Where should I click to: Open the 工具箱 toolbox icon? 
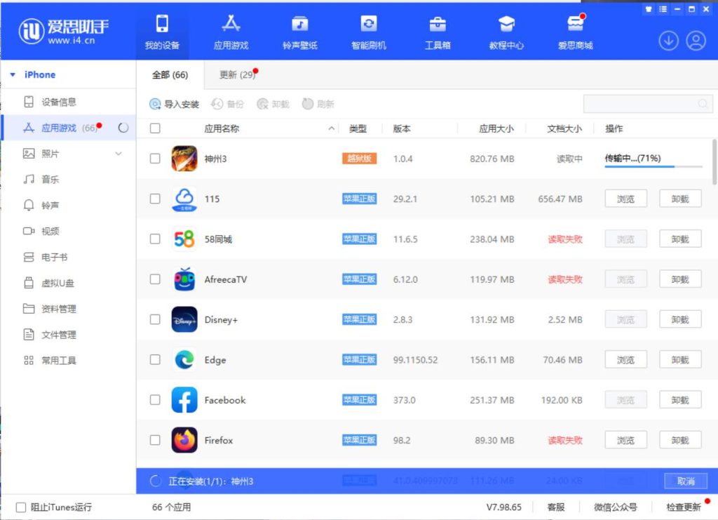point(437,25)
